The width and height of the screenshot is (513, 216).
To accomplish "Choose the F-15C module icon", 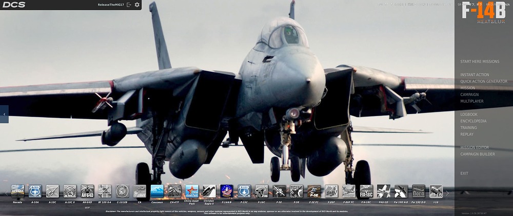I will click(244, 191).
